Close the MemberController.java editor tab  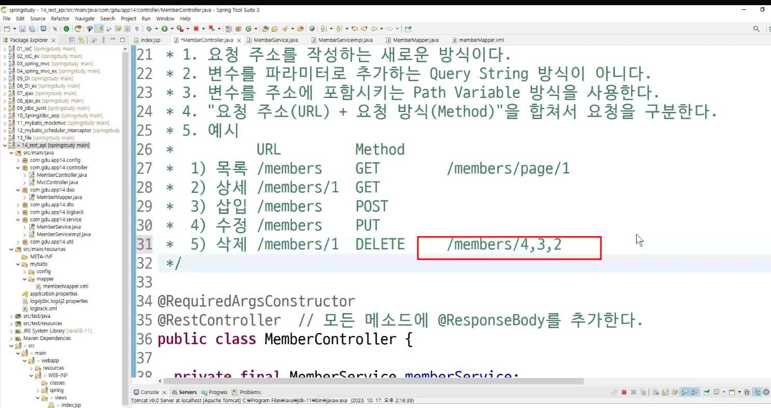[x=240, y=40]
